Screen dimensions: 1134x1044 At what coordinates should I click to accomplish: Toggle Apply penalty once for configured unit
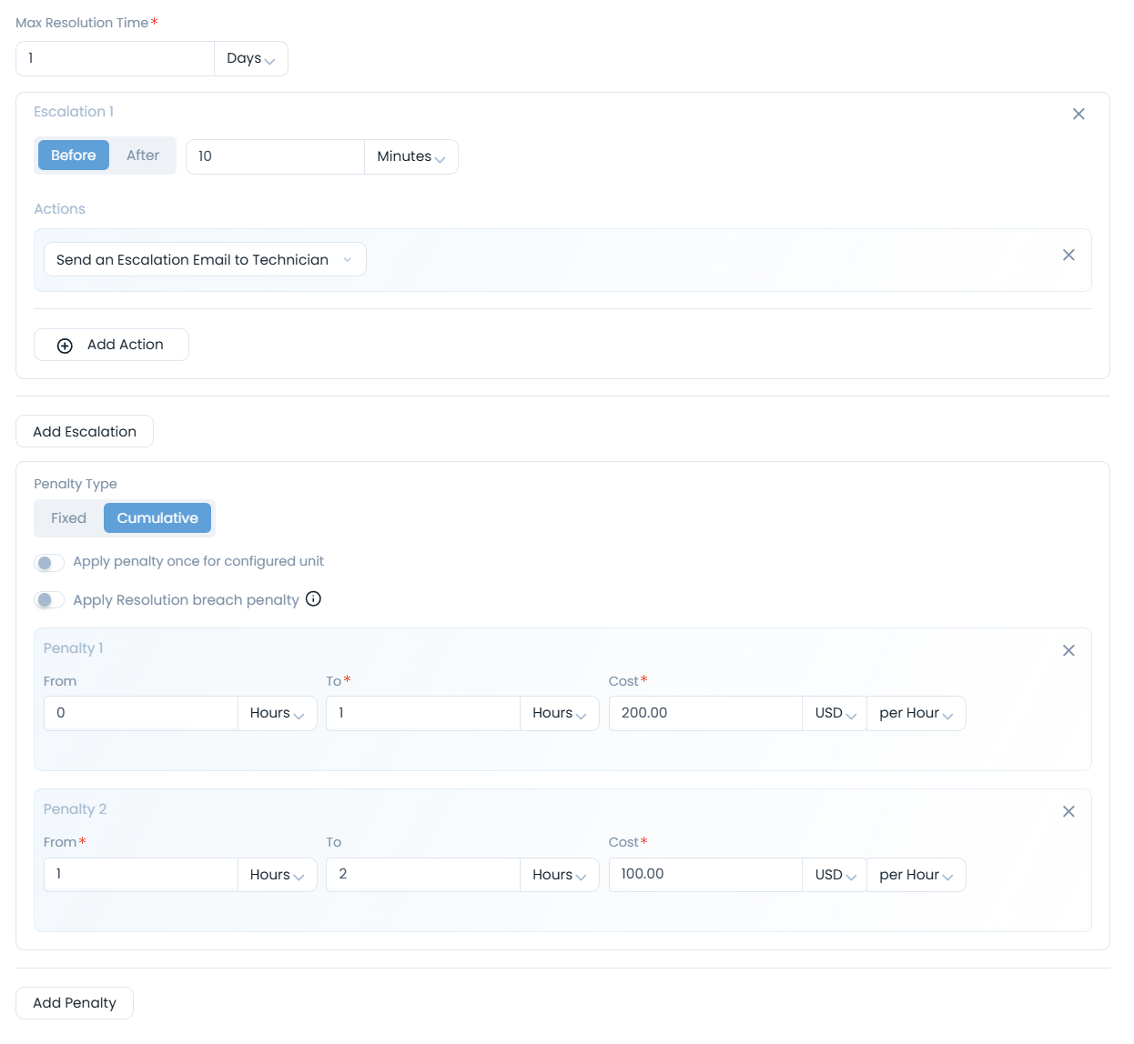[x=49, y=563]
